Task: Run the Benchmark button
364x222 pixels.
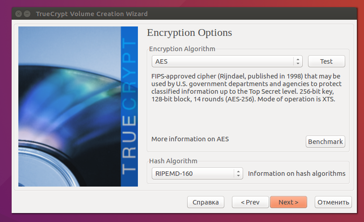Action: coord(325,142)
